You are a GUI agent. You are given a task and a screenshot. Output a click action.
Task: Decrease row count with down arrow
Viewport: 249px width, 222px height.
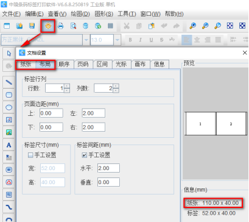(67, 90)
